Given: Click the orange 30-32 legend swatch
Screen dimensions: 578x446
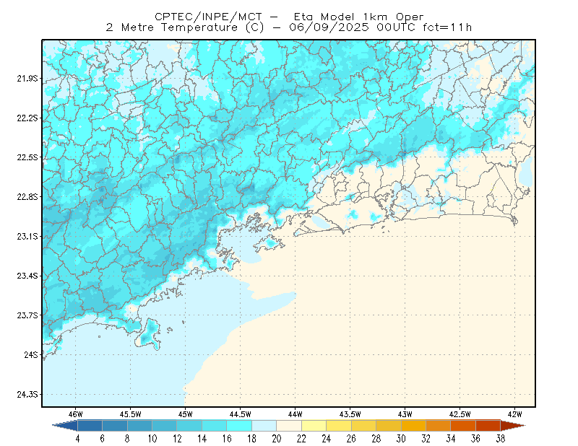Looking at the screenshot, I should [413, 425].
